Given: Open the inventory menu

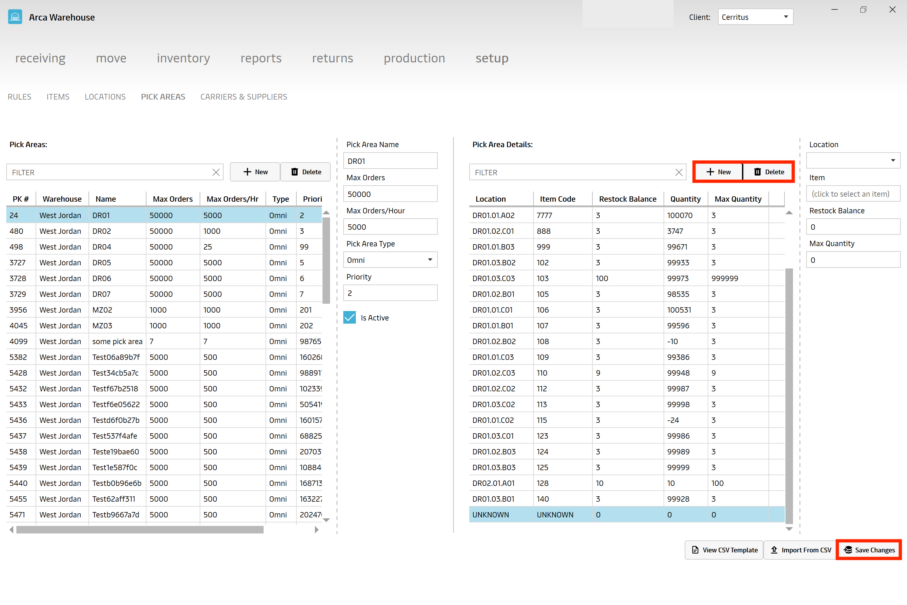Looking at the screenshot, I should point(183,58).
